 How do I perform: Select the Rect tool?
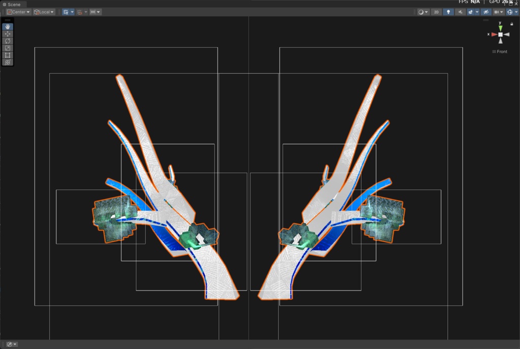coord(8,55)
